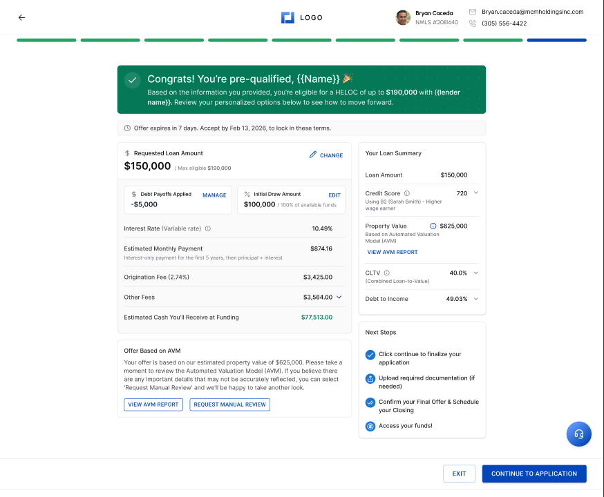604x497 pixels.
Task: Click the $3,425.00 origination fee value
Action: pos(318,277)
